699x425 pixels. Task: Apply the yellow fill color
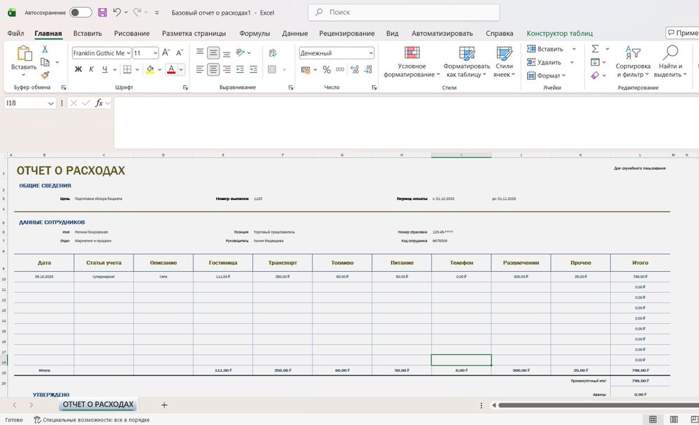click(150, 70)
